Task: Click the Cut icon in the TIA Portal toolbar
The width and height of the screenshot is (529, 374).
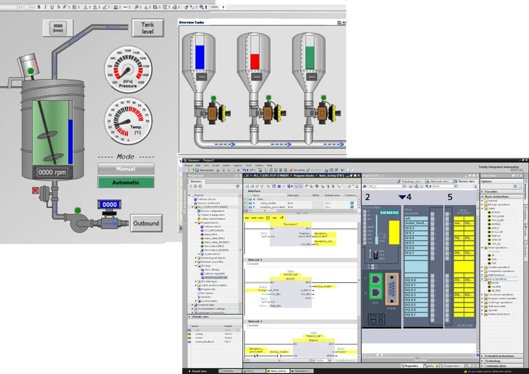Action: (223, 170)
